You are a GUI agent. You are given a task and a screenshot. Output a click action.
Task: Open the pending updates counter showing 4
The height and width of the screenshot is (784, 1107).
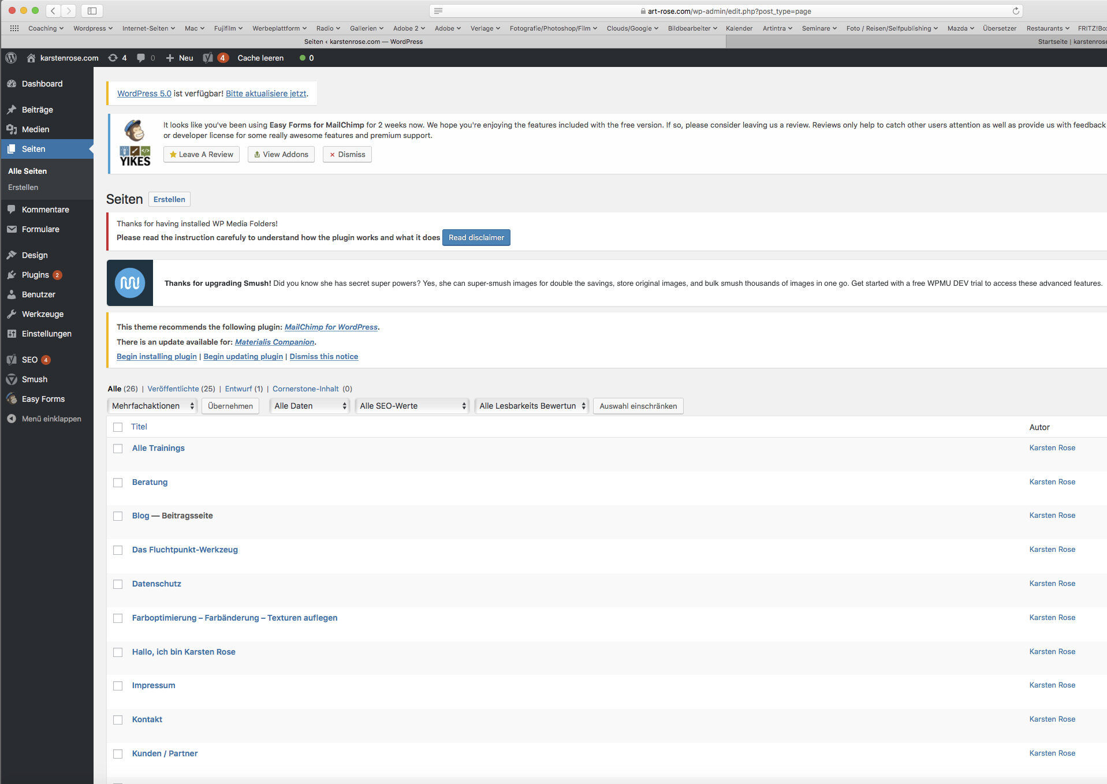[117, 58]
